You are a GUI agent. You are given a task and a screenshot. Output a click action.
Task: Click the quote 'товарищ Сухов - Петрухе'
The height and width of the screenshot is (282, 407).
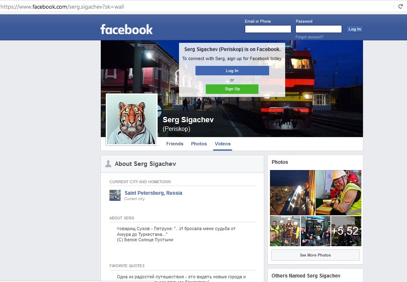pos(176,231)
